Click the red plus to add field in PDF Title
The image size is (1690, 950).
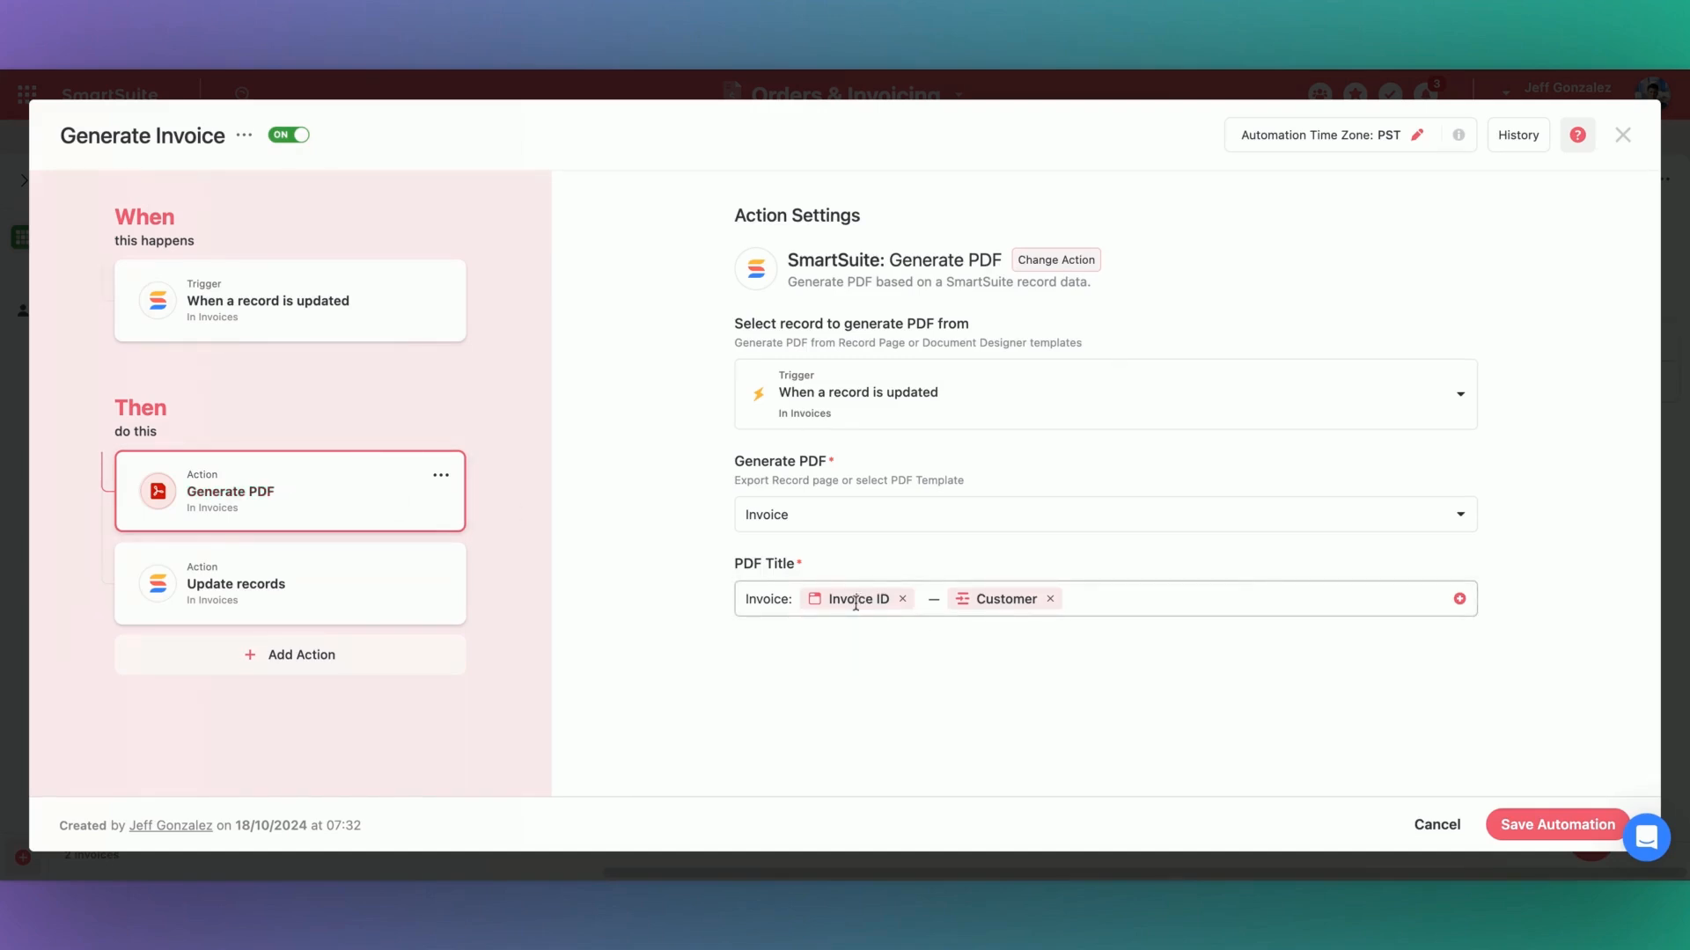(1459, 599)
